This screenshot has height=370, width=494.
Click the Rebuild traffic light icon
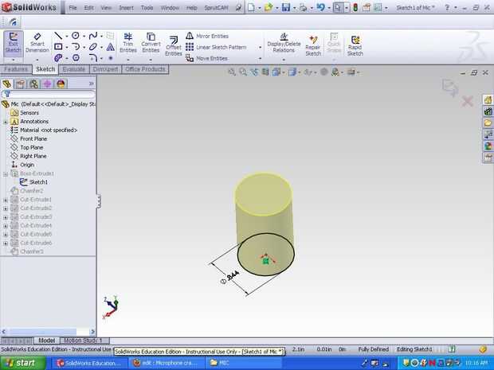[x=355, y=7]
